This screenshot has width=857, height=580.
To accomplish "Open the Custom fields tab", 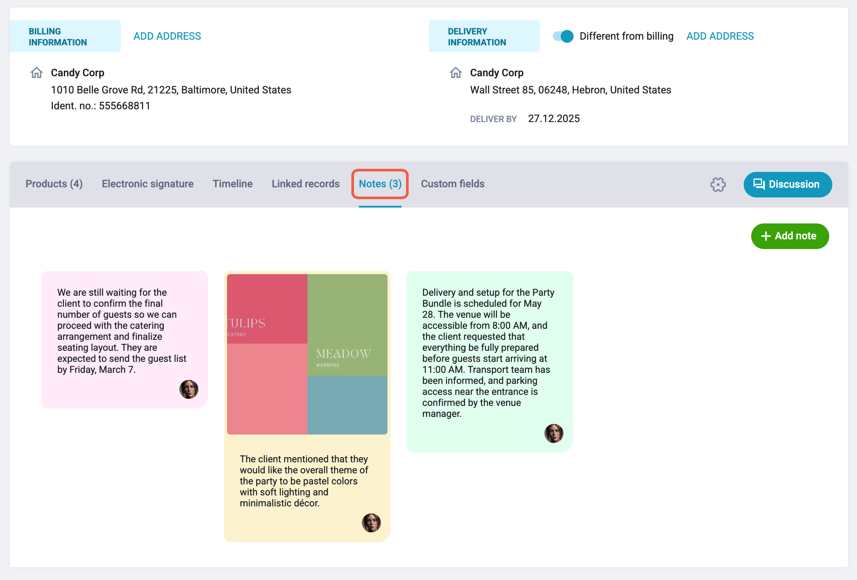I will tap(453, 184).
